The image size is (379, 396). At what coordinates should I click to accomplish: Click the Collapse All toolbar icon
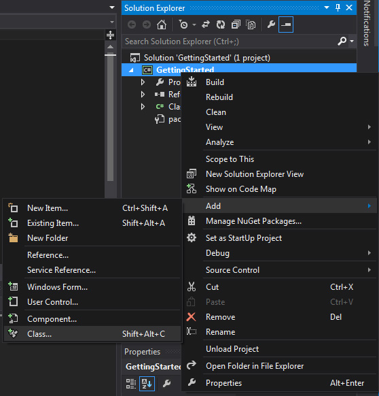[236, 24]
